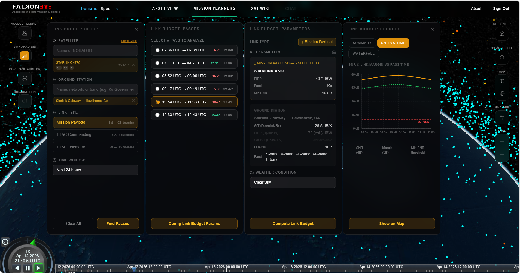Close the Link Budget Results panel
Viewport: 520px width, 273px height.
tap(432, 29)
